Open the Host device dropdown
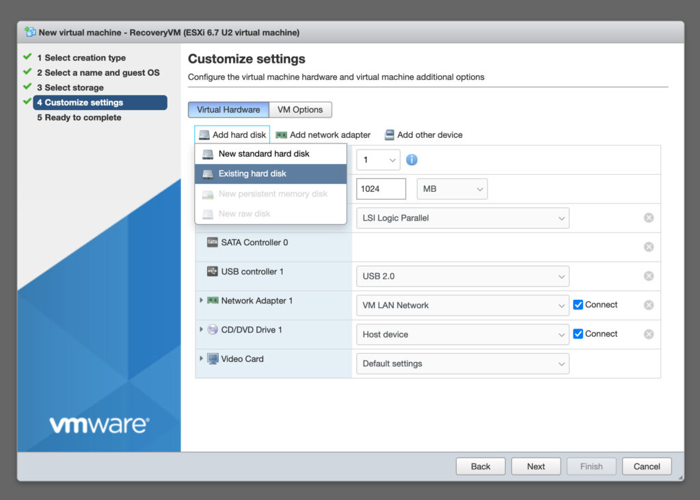The height and width of the screenshot is (500, 700). (x=463, y=334)
